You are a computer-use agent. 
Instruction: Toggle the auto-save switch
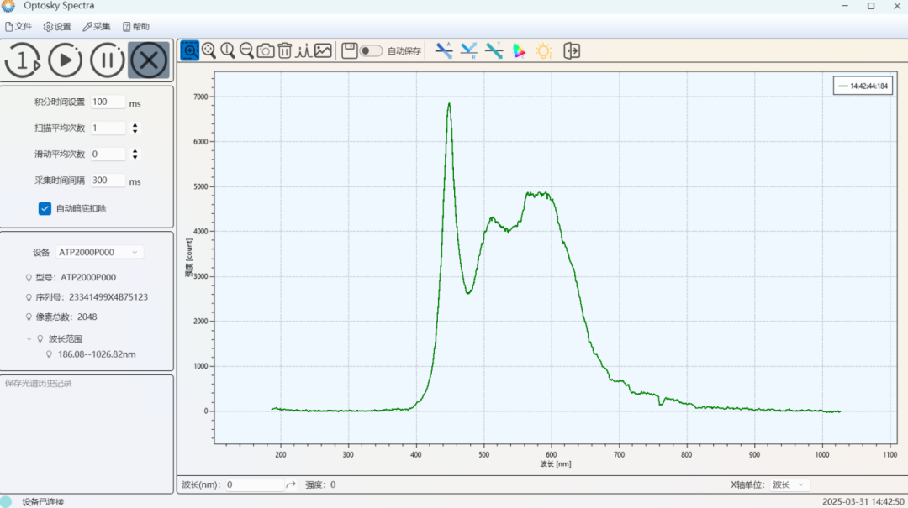point(371,50)
